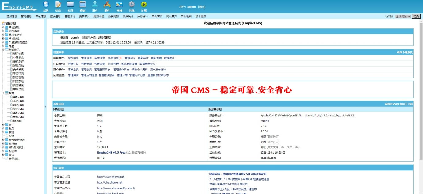The height and width of the screenshot is (194, 423).
Task: Open the 商城 (Shop) card icon
Action: (x=119, y=4)
